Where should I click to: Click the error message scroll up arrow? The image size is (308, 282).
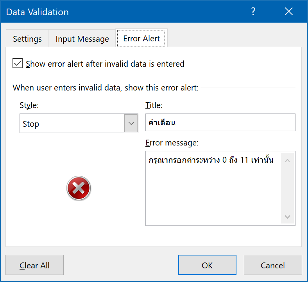click(x=287, y=161)
